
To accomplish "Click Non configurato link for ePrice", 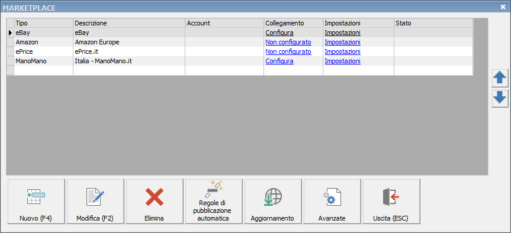I will (x=288, y=51).
